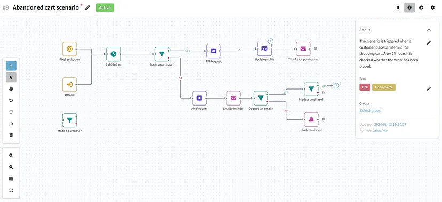Edit tags using the pencil icon
The image size is (442, 202).
click(x=429, y=88)
